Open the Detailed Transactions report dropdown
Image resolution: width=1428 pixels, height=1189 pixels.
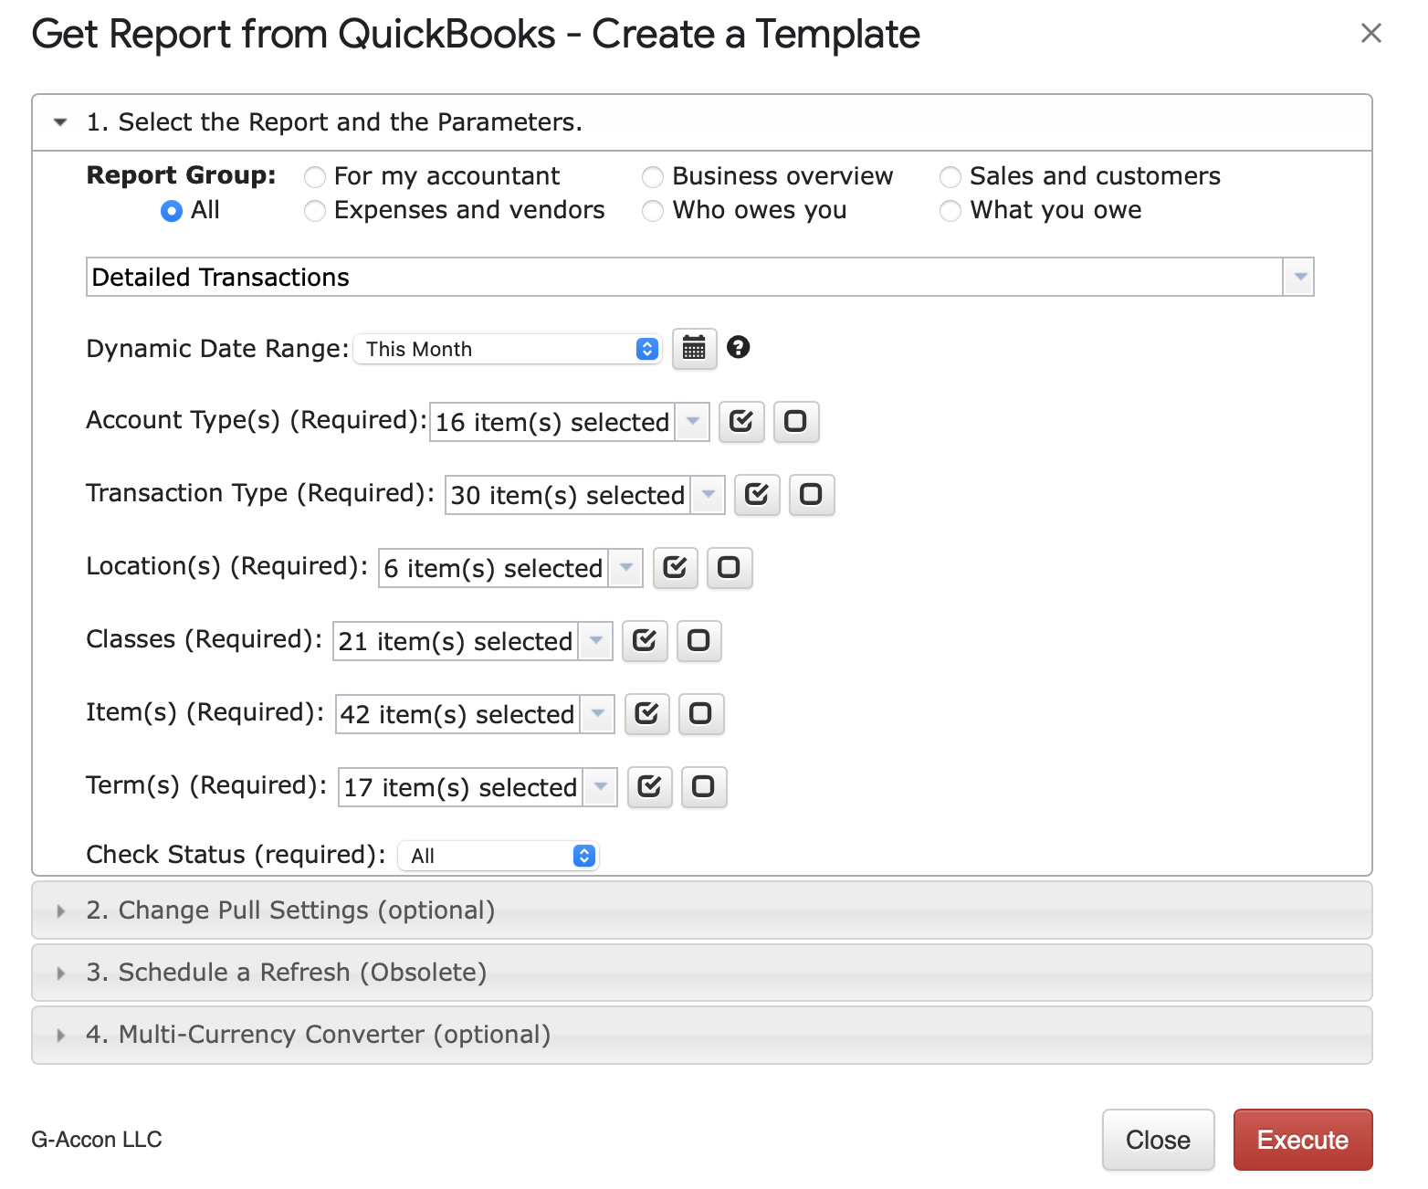coord(1297,277)
